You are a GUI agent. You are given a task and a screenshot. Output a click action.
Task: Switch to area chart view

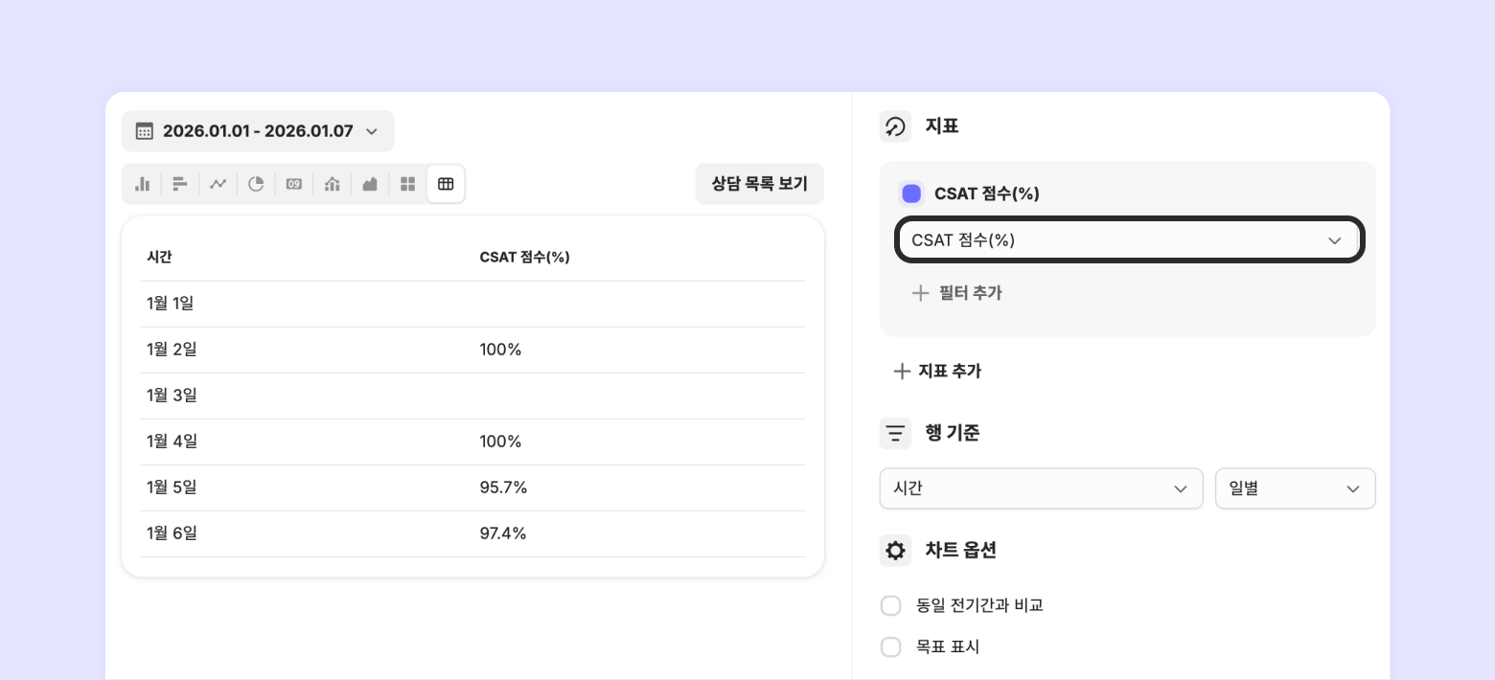tap(370, 184)
